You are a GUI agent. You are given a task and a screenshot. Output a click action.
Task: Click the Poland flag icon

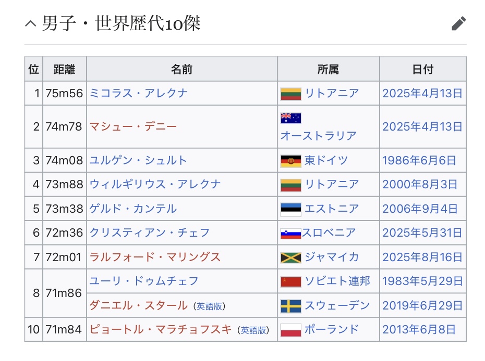coord(290,330)
